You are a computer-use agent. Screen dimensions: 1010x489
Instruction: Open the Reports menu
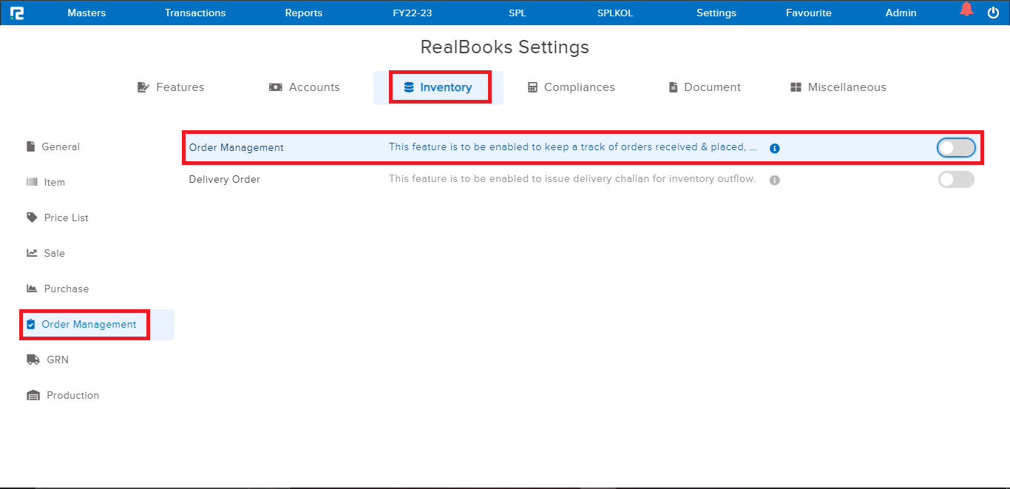pos(303,13)
